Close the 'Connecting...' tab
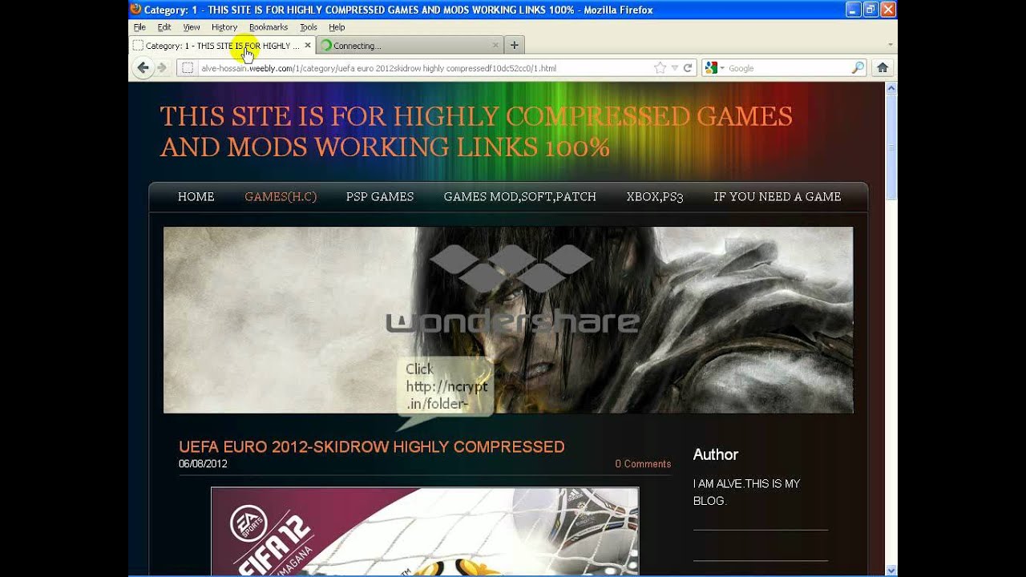1026x577 pixels. pyautogui.click(x=495, y=46)
